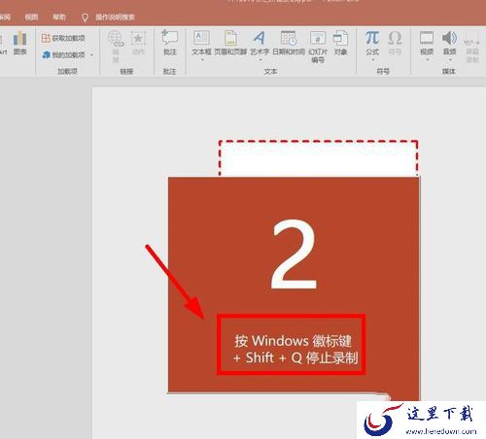The height and width of the screenshot is (439, 486).
Task: Click the lightbulb Tell Me icon
Action: [85, 17]
